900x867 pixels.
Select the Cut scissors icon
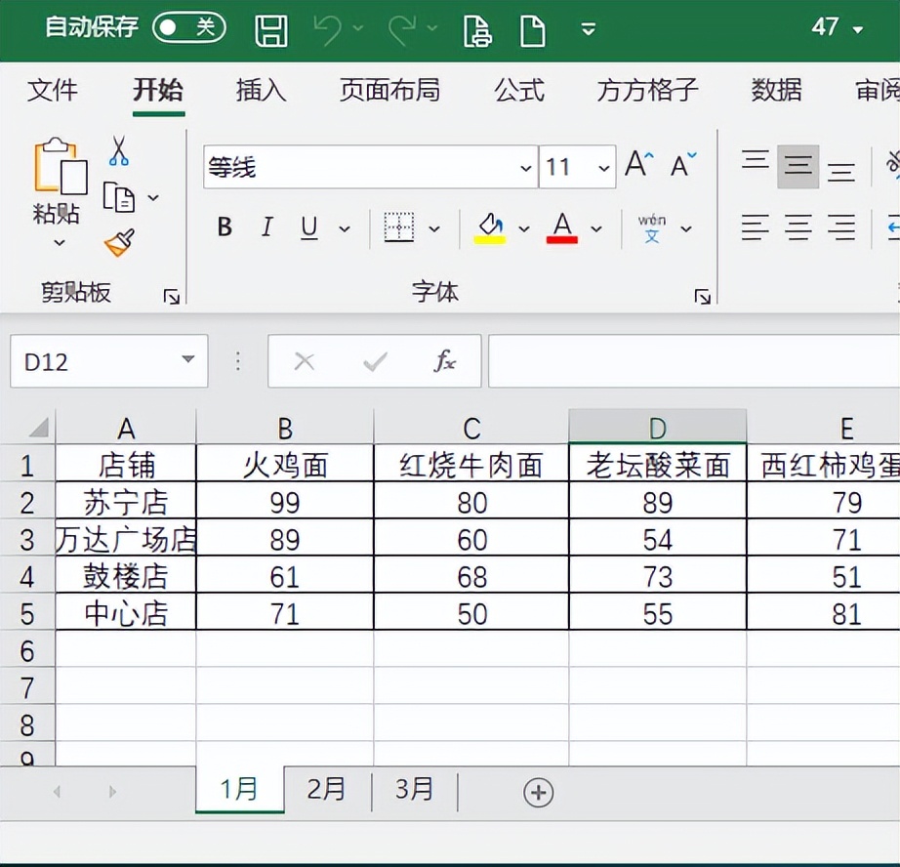coord(120,148)
